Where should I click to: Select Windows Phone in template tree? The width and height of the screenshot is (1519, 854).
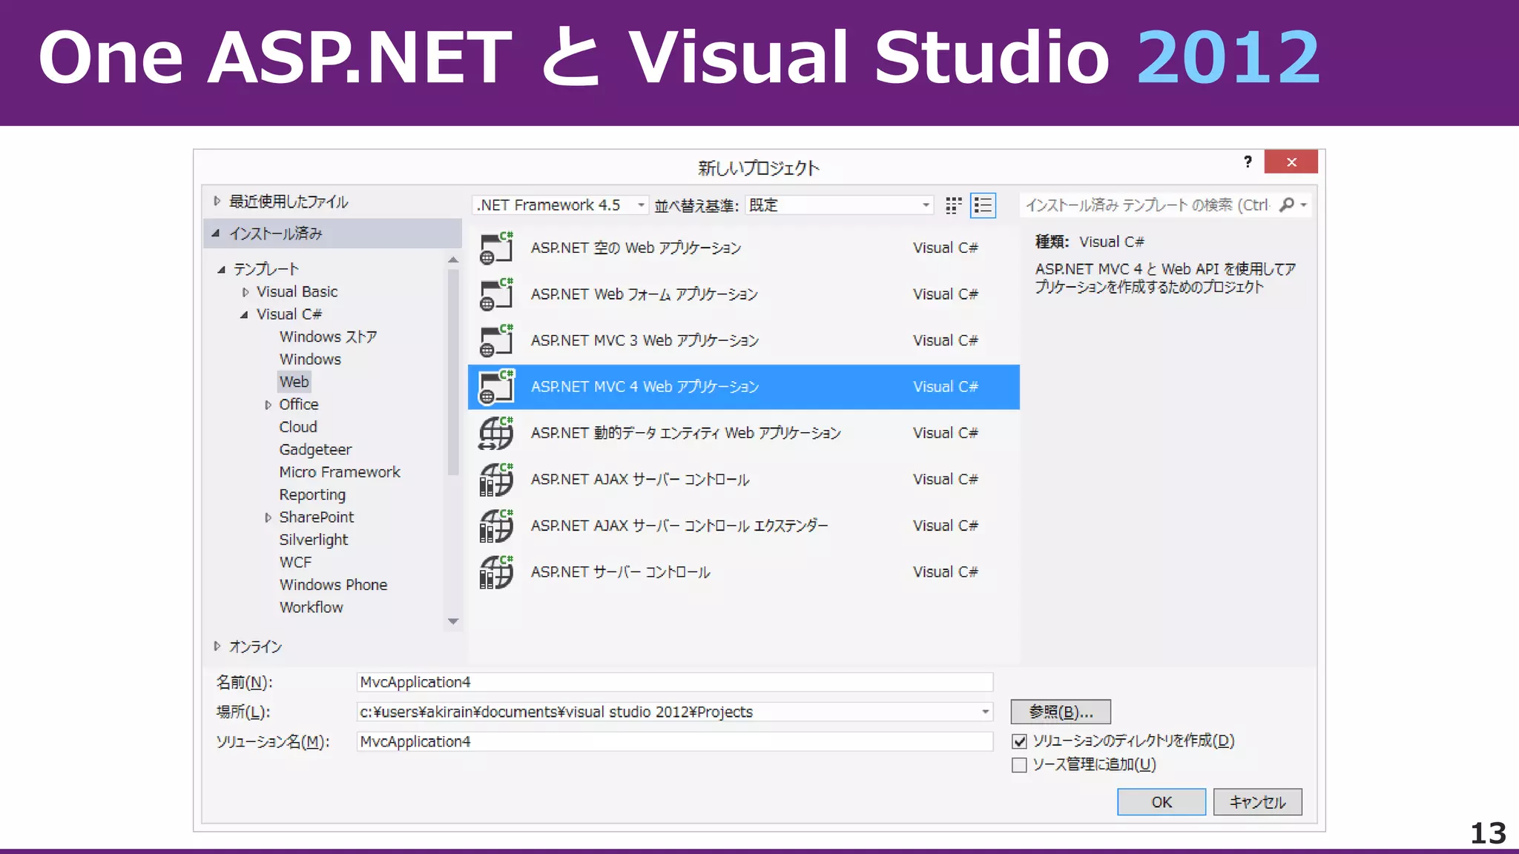click(x=333, y=585)
